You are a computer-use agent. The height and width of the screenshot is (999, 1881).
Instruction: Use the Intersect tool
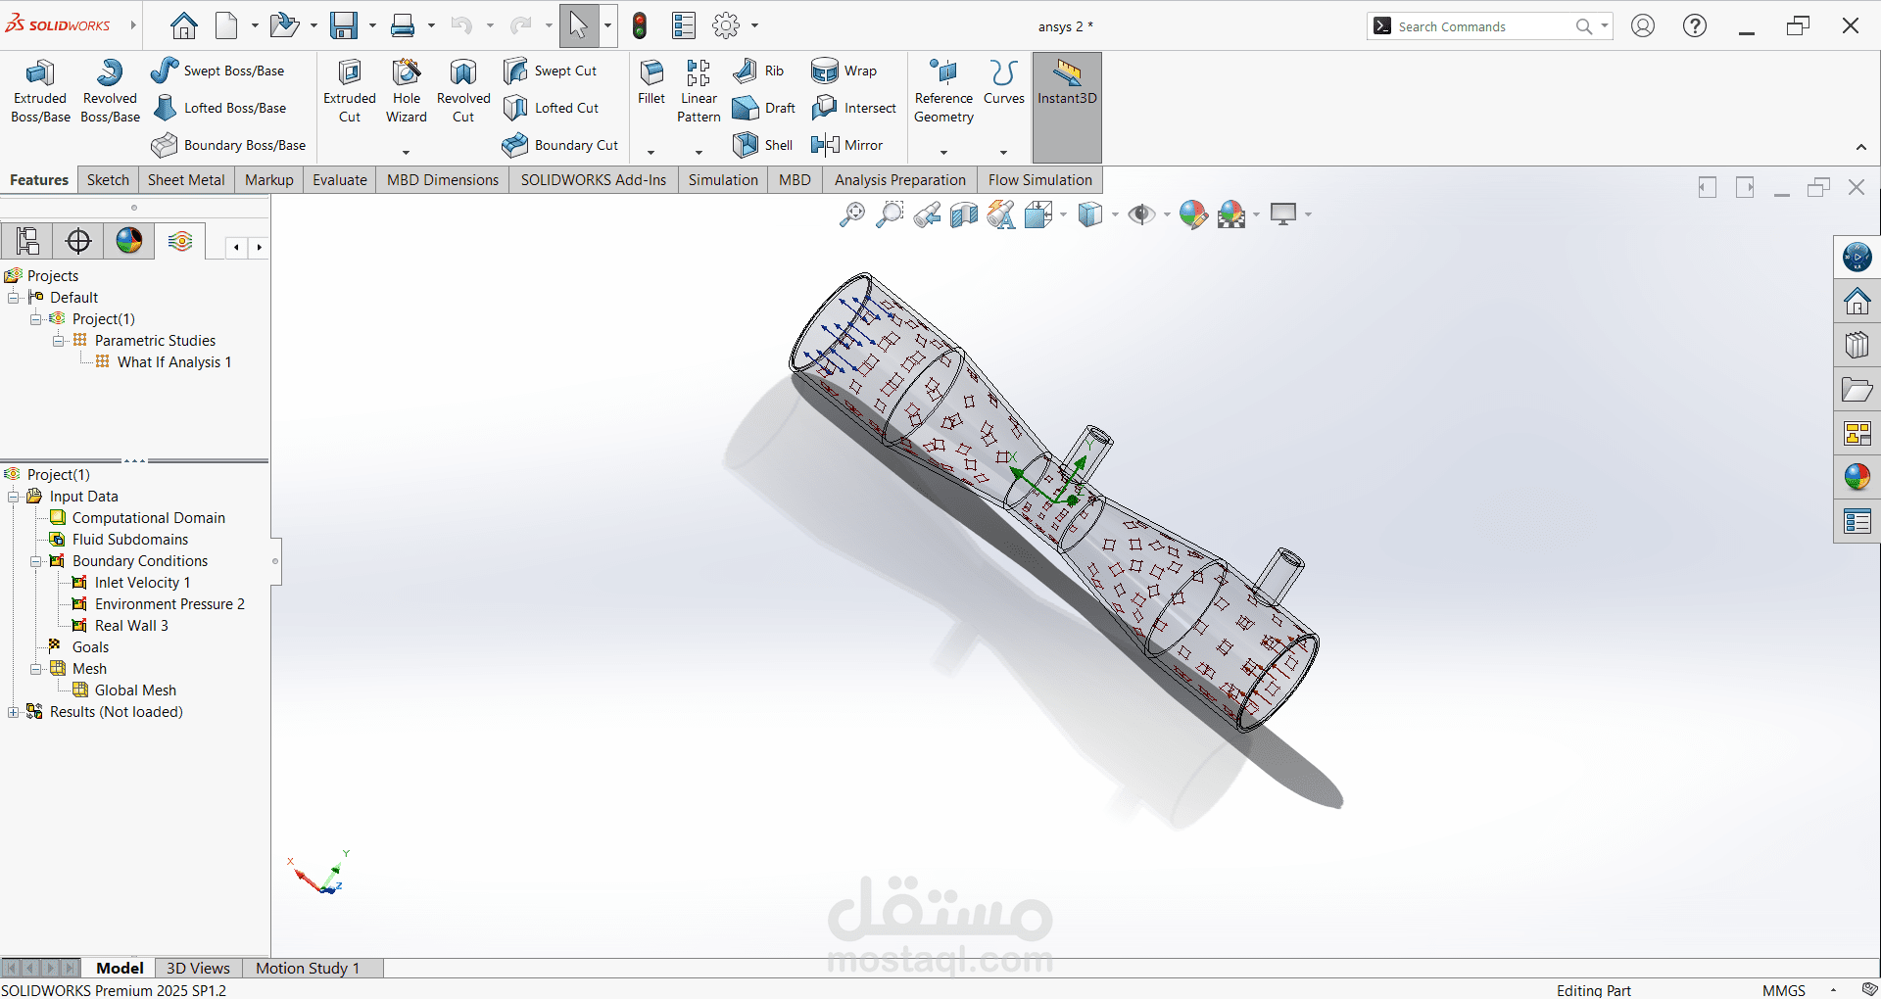coord(853,108)
